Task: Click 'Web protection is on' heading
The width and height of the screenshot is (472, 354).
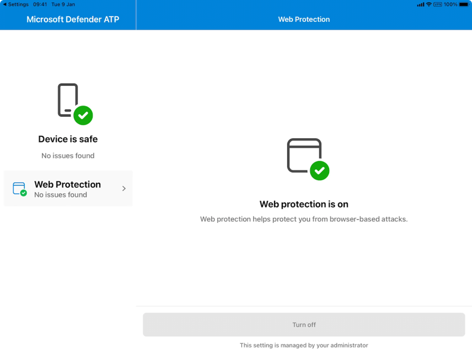Action: [304, 204]
